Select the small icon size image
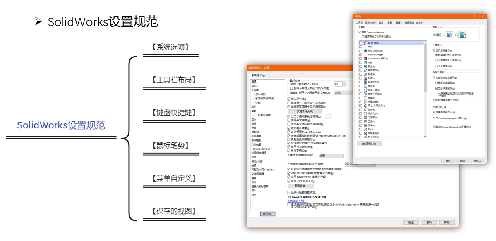The image size is (496, 241). click(438, 35)
